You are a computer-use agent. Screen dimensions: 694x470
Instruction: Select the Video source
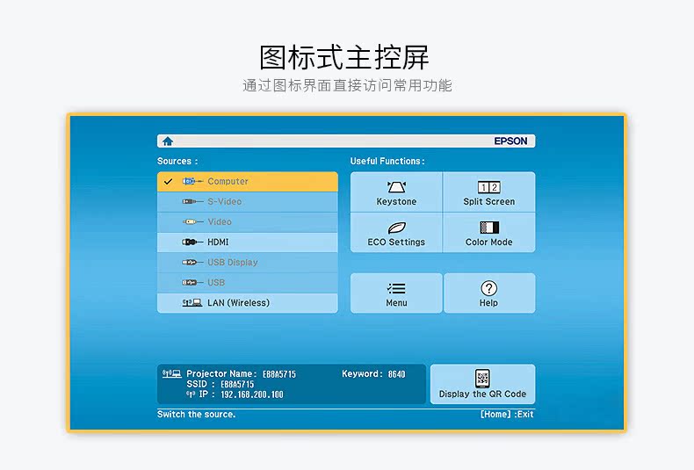[248, 221]
